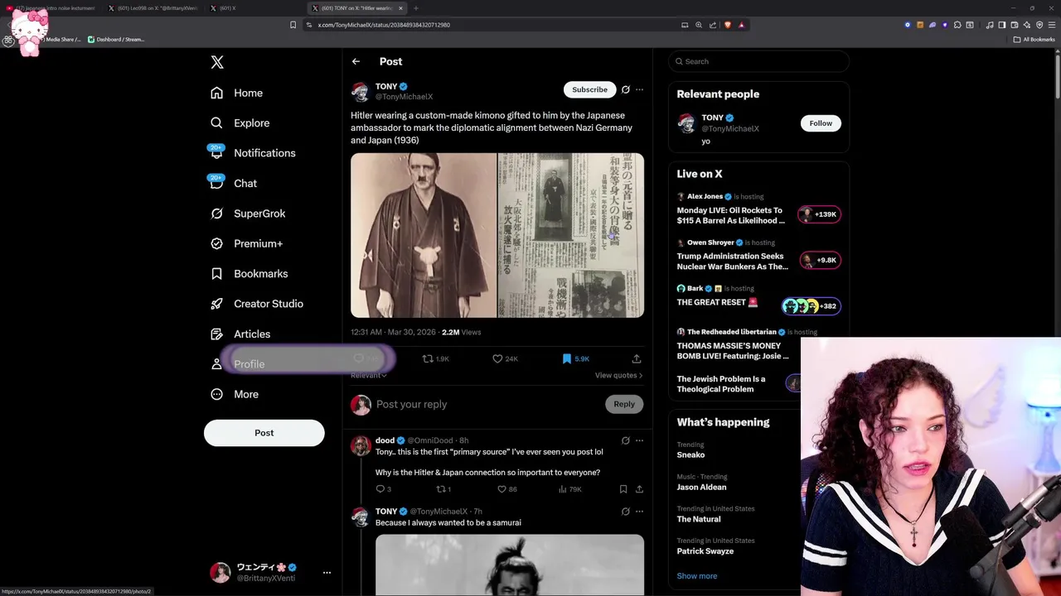The width and height of the screenshot is (1061, 596).
Task: Launch Creator Studio from the sidebar
Action: click(257, 304)
